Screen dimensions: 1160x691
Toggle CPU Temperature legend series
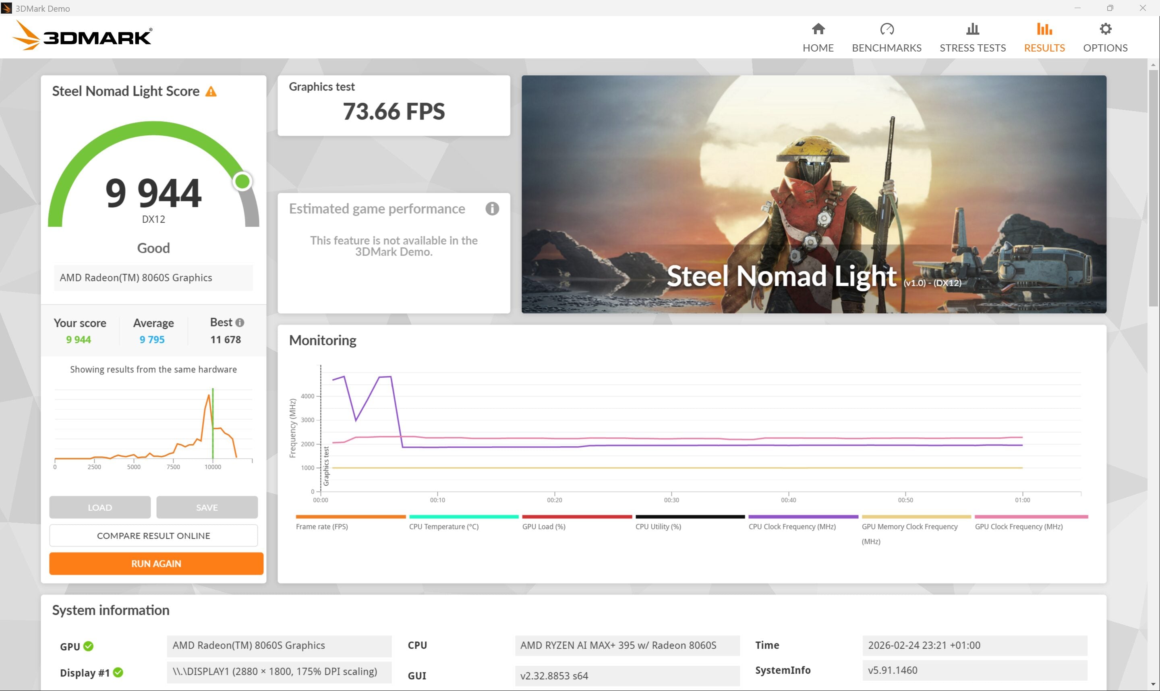pos(443,527)
